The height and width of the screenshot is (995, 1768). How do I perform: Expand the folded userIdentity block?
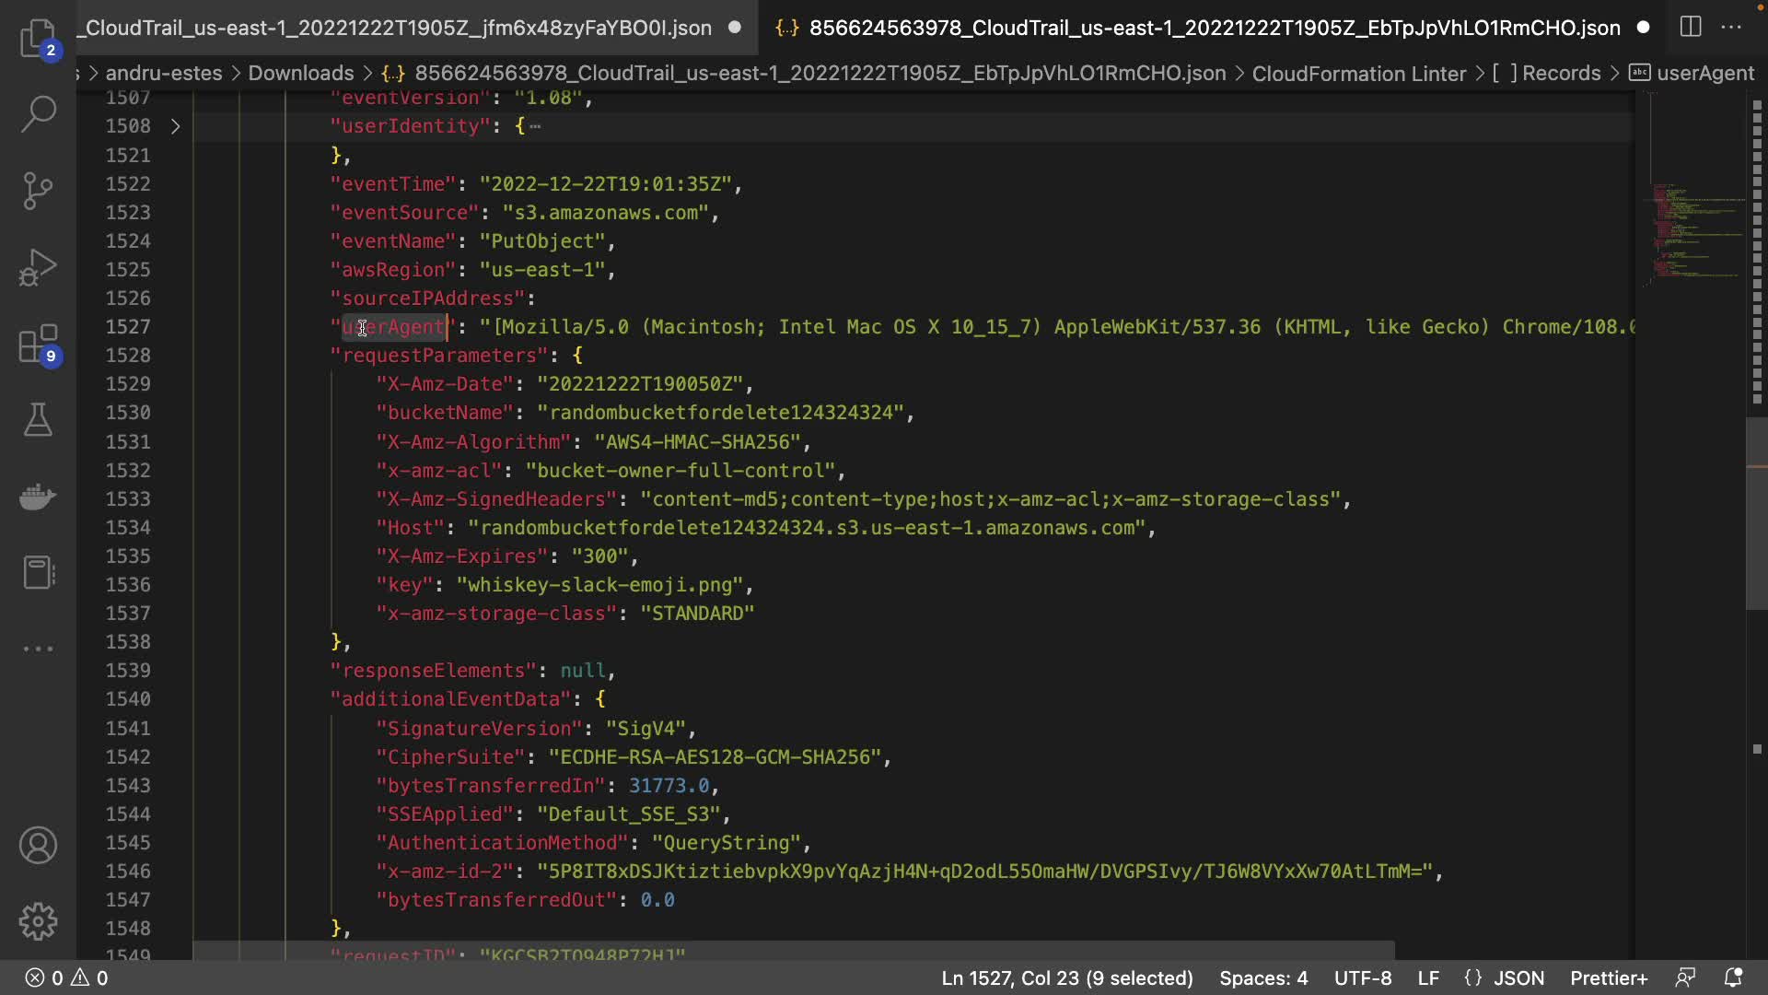pyautogui.click(x=175, y=126)
